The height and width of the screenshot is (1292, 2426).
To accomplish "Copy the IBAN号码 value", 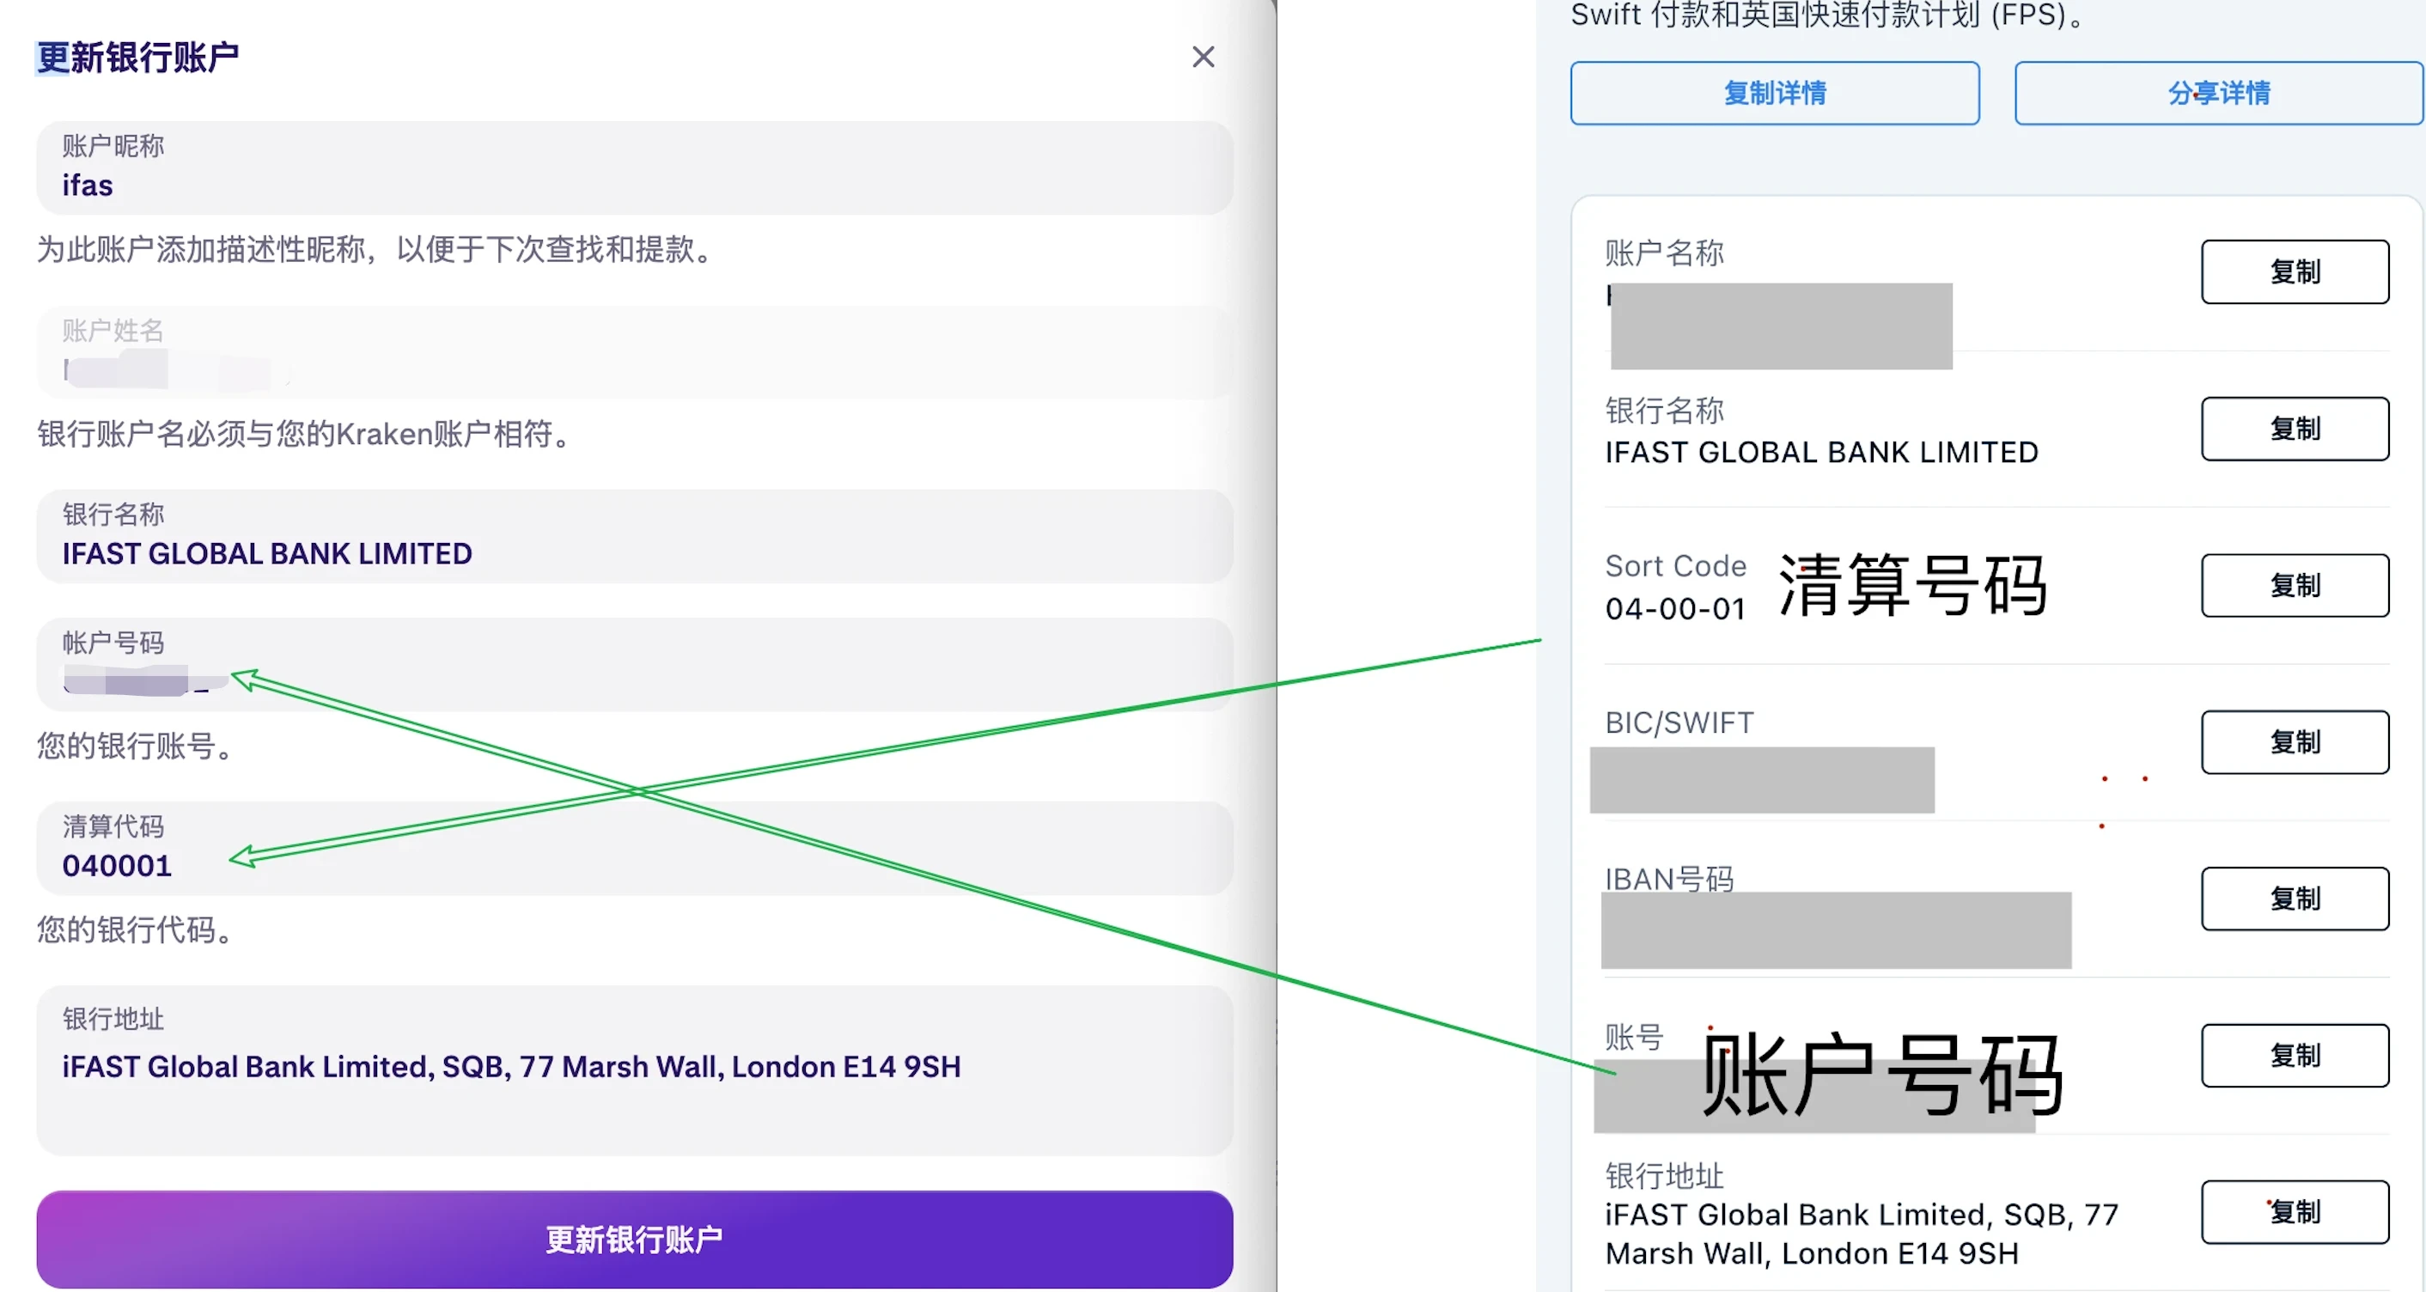I will (2295, 899).
